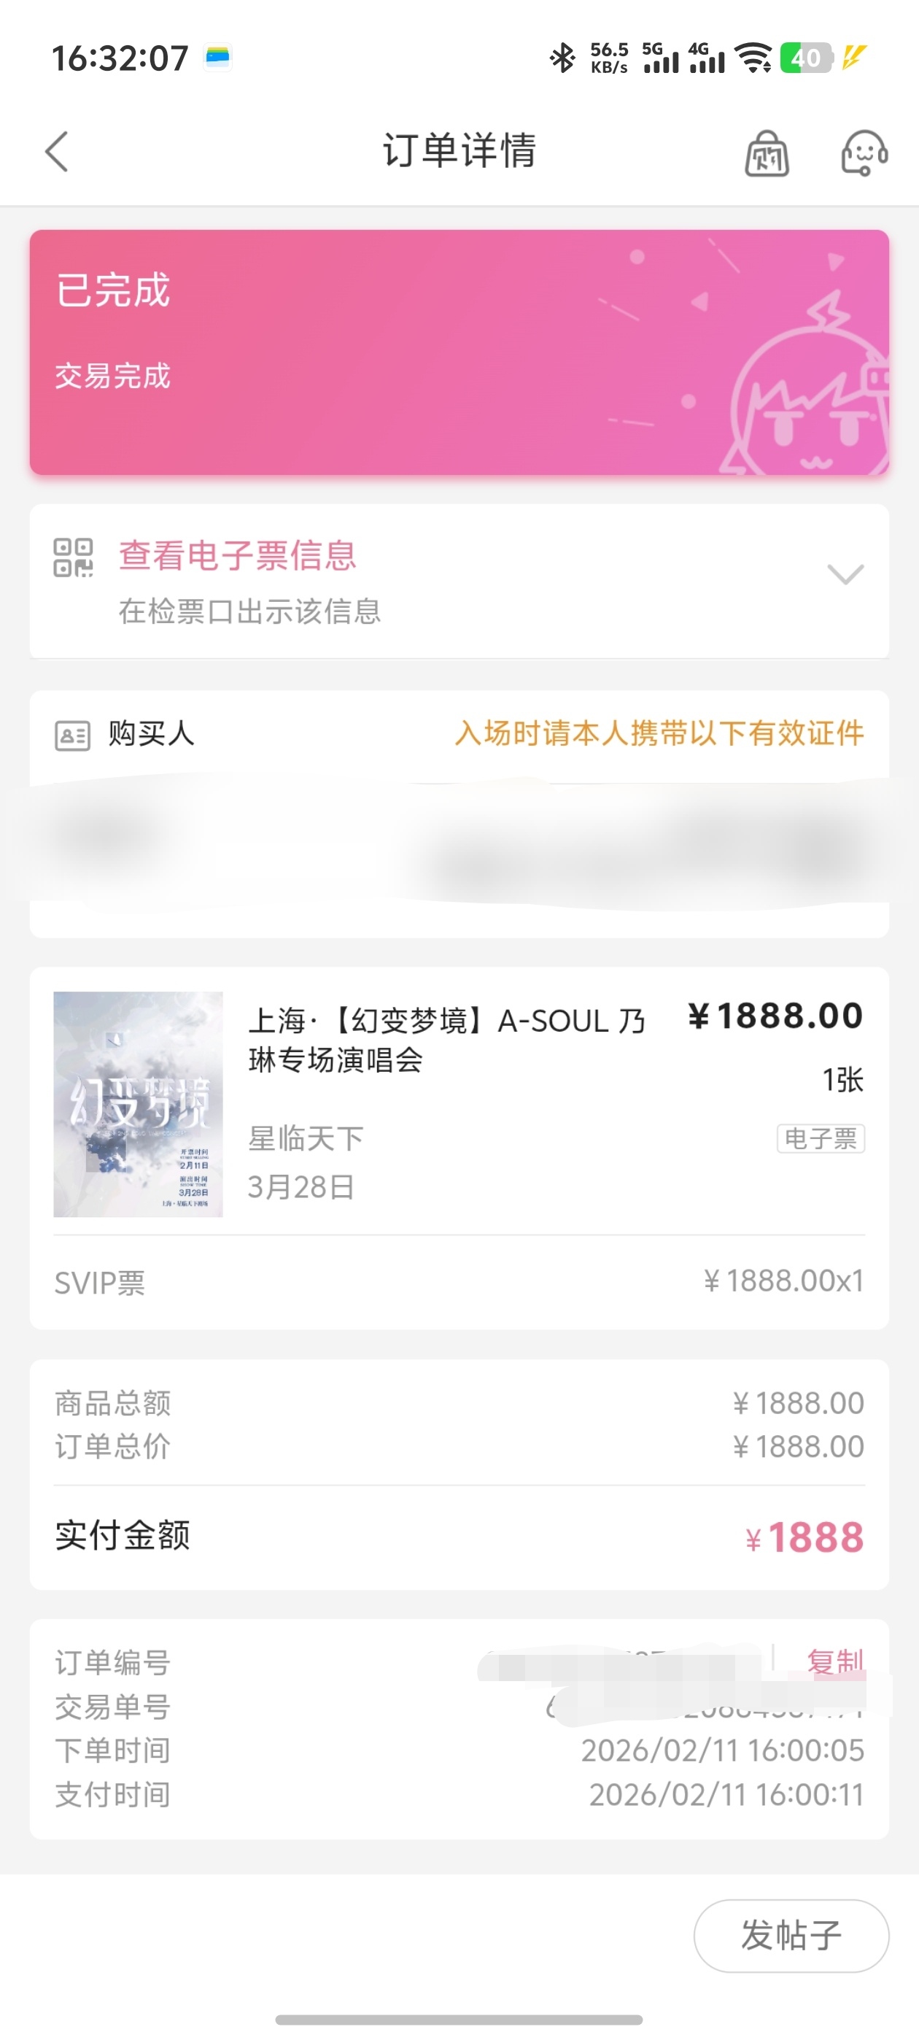Tap the Bluetooth status icon
This screenshot has height=2043, width=919.
(562, 58)
